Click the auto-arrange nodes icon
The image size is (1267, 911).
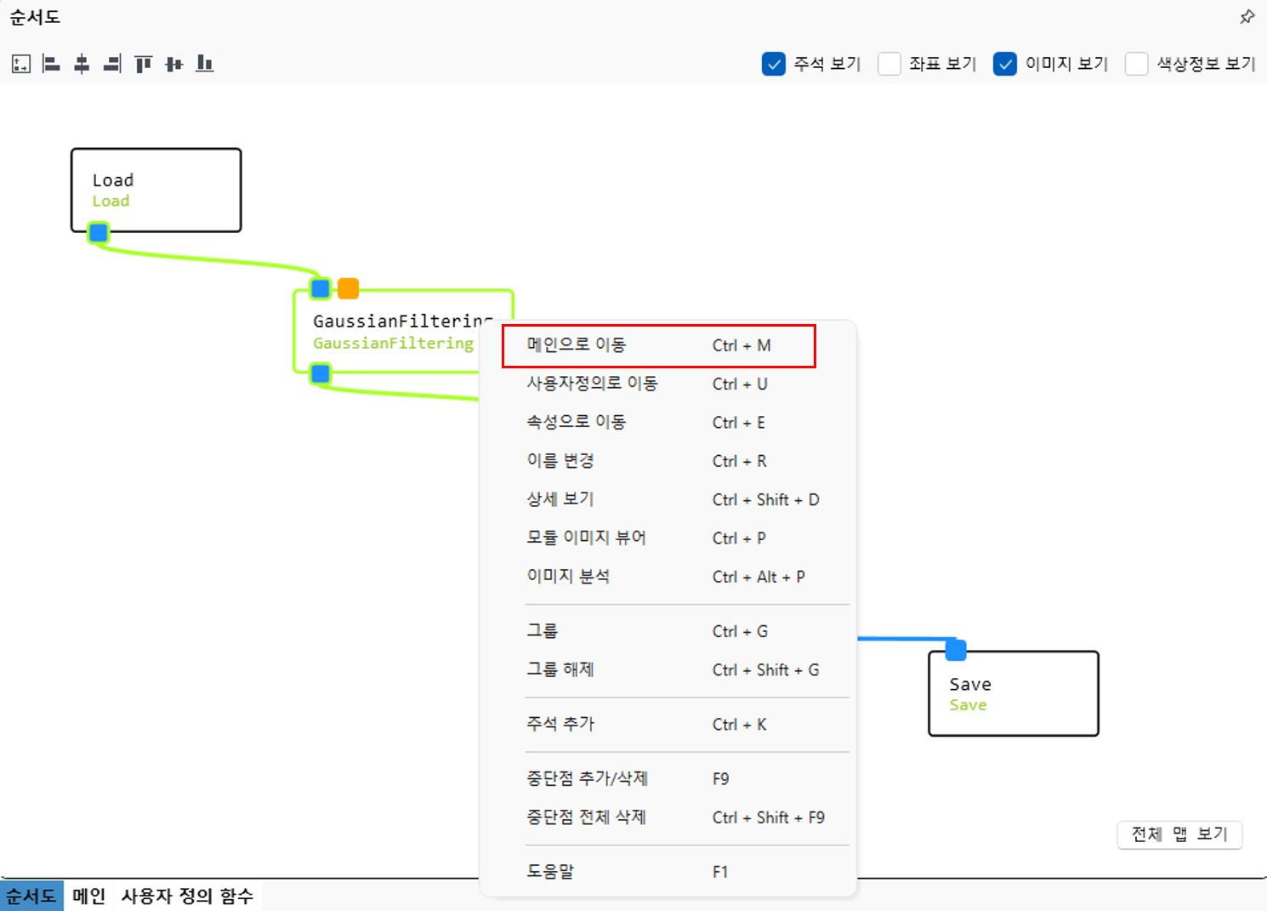(21, 64)
